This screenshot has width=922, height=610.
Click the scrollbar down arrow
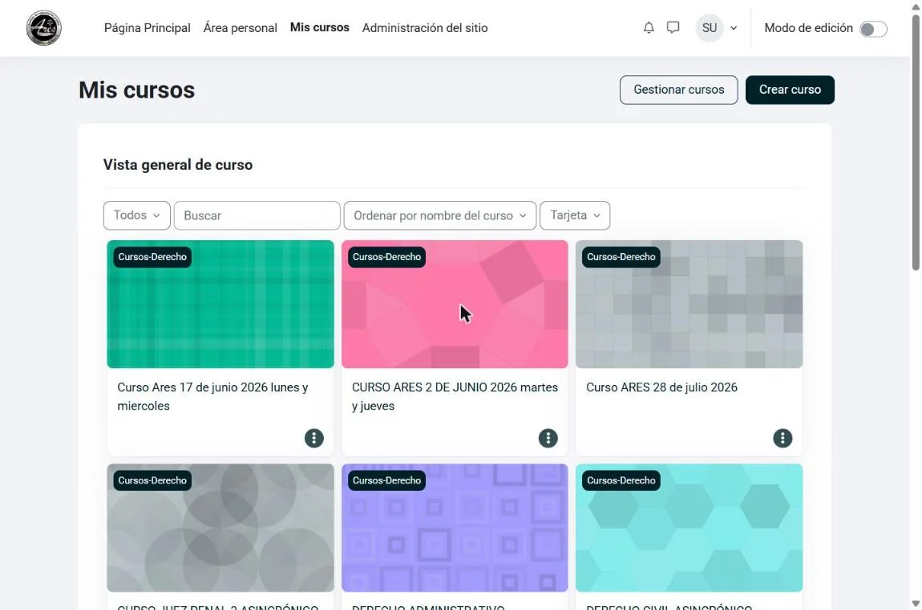[x=916, y=604]
